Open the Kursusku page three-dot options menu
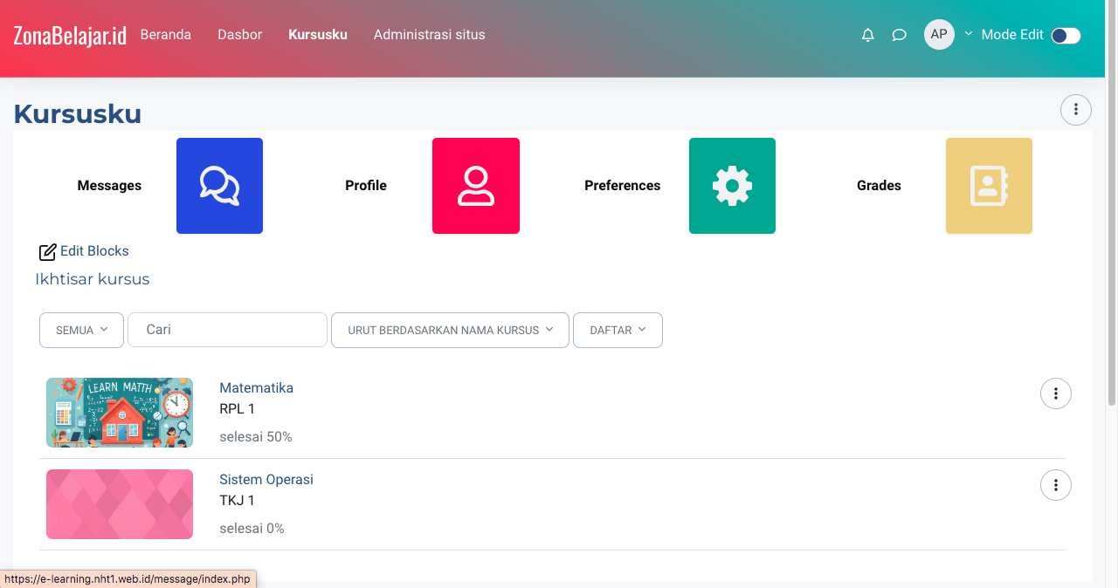Image resolution: width=1118 pixels, height=588 pixels. pyautogui.click(x=1075, y=109)
